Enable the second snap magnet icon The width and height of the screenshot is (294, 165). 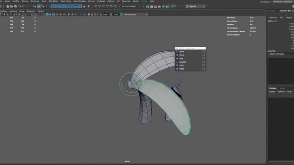[100, 6]
